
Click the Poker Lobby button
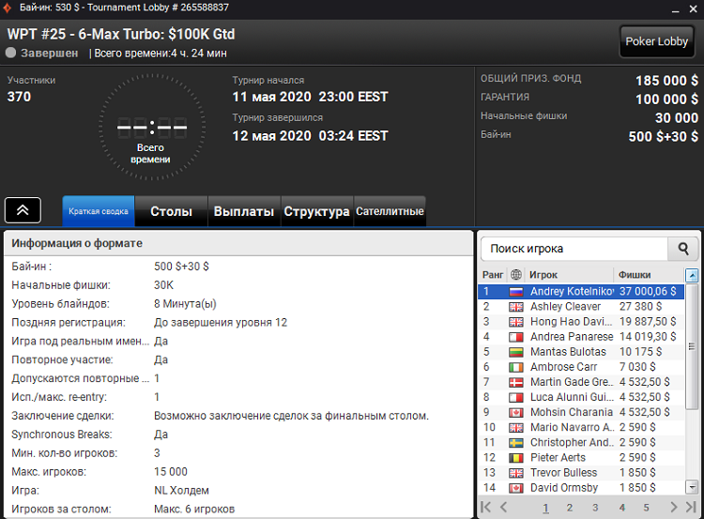656,41
